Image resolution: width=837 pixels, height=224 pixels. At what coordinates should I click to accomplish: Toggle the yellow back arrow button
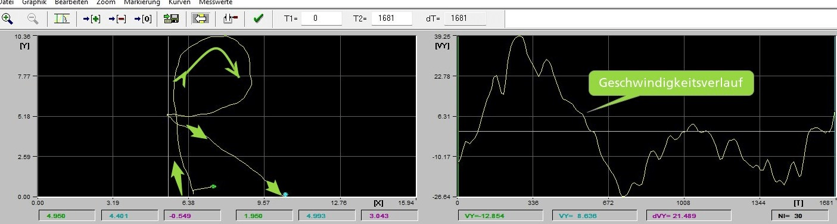pyautogui.click(x=200, y=18)
